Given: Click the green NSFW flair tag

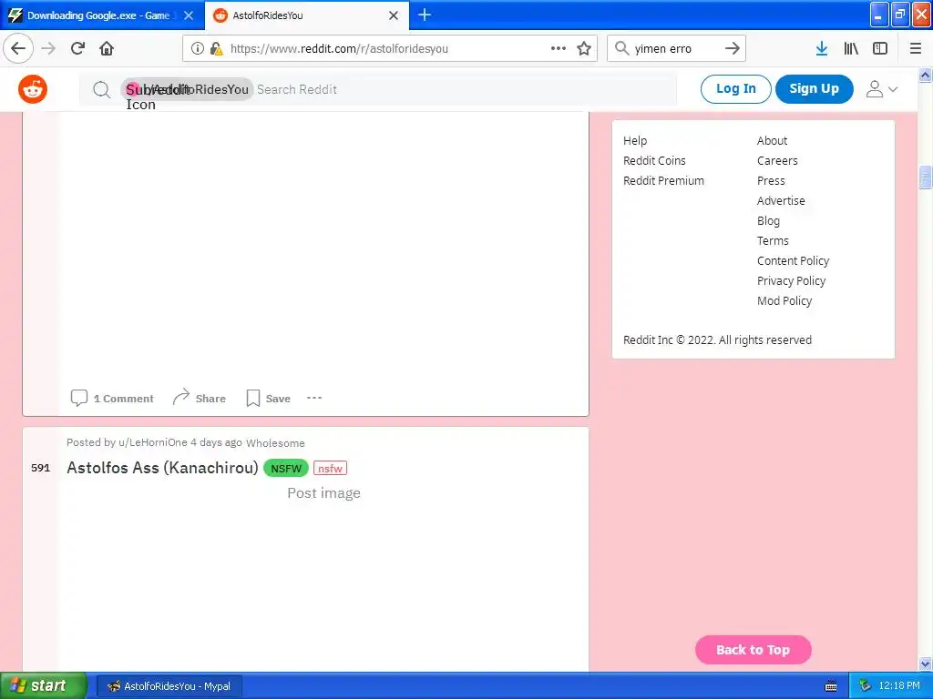Looking at the screenshot, I should click(285, 469).
